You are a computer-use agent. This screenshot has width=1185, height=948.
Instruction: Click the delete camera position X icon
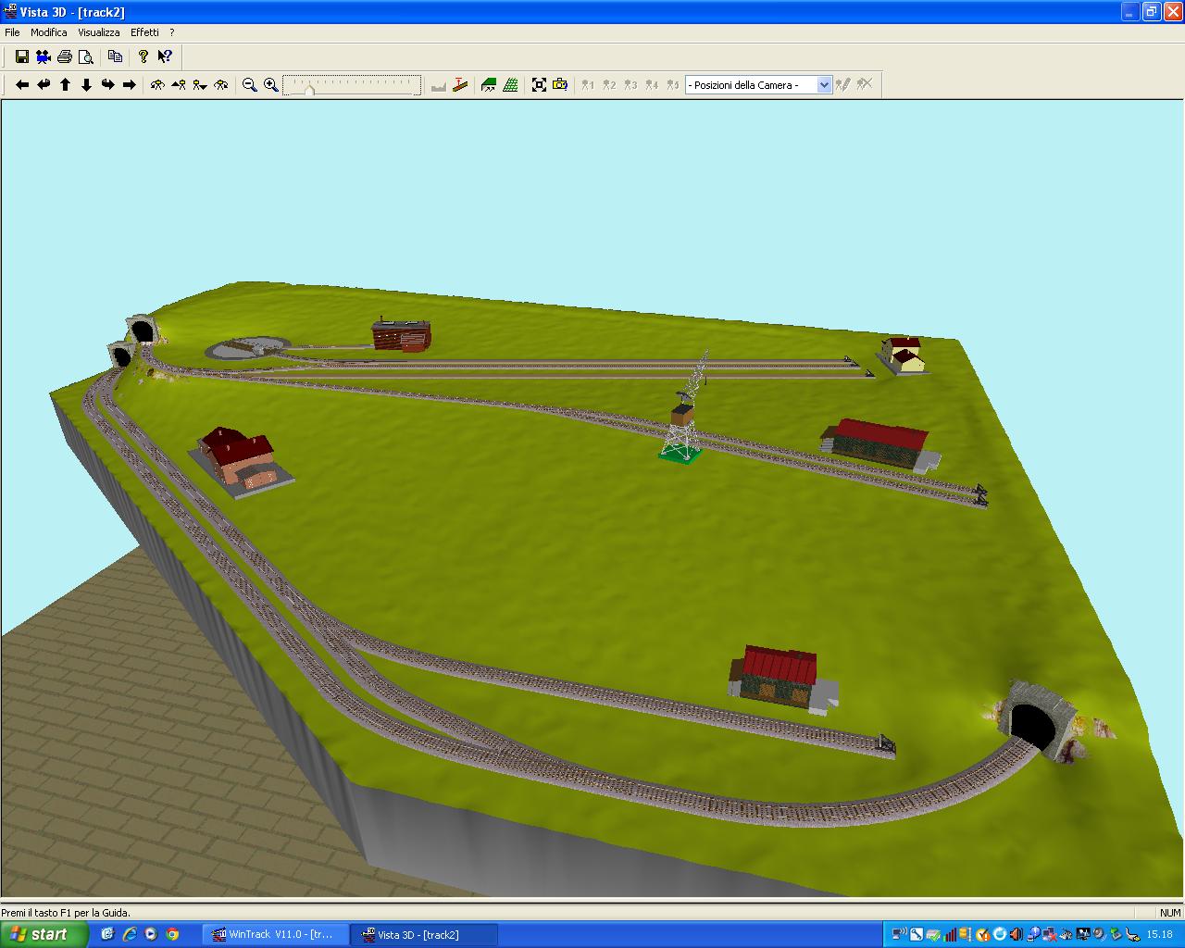[864, 85]
